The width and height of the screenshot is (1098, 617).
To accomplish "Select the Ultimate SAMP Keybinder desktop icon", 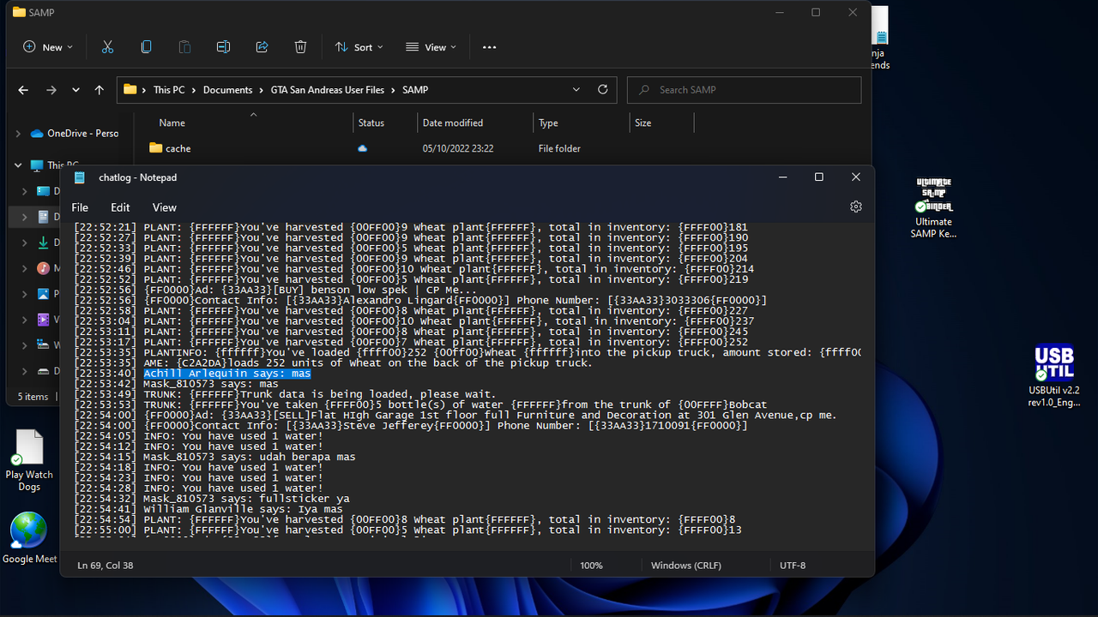I will [x=933, y=207].
